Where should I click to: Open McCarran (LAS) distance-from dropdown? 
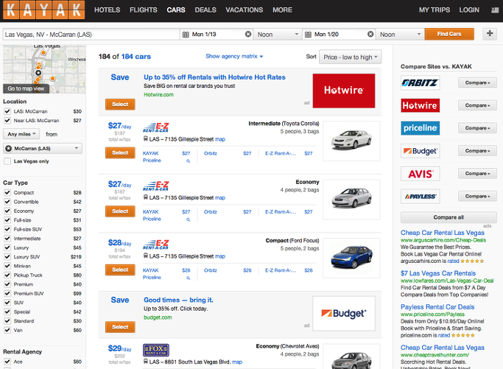point(43,148)
